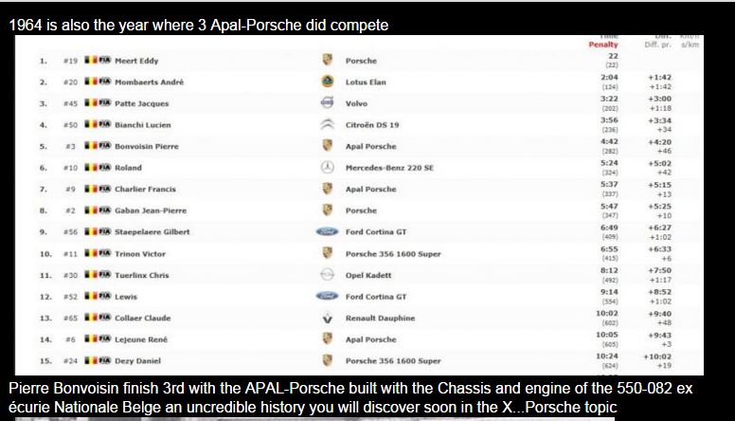Click the Porsche crest in Meert Eddy row
The width and height of the screenshot is (735, 421).
327,60
